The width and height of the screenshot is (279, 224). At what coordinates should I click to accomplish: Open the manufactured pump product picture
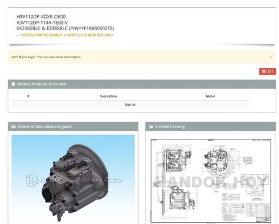pyautogui.click(x=73, y=179)
